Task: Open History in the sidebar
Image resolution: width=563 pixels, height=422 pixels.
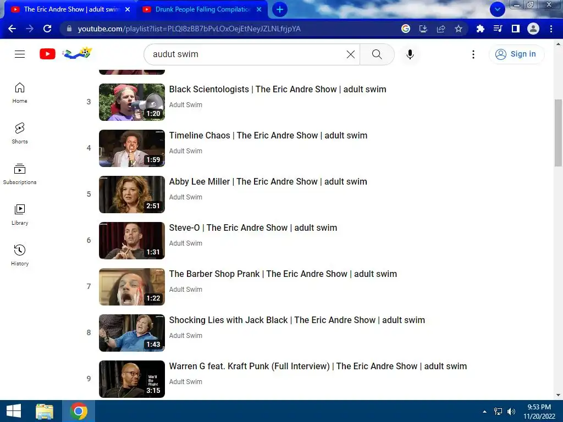Action: point(20,255)
